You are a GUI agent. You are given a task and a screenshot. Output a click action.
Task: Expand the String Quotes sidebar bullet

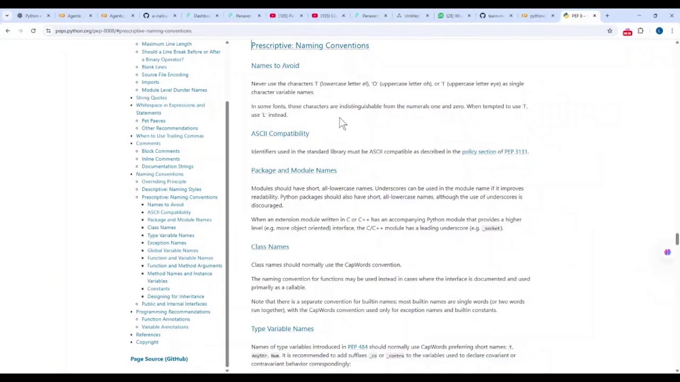132,98
